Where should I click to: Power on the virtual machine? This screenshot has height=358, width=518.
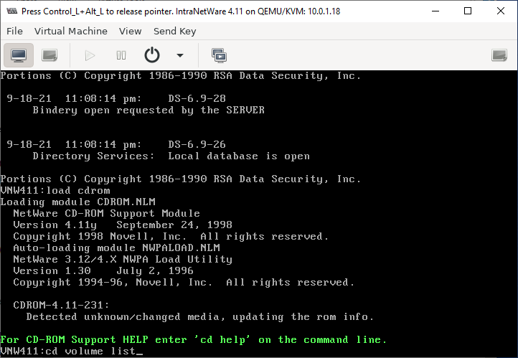(x=90, y=55)
